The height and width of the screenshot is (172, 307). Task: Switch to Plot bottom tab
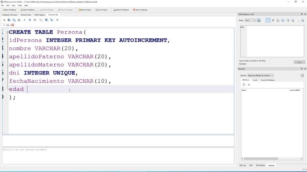[x=251, y=165]
